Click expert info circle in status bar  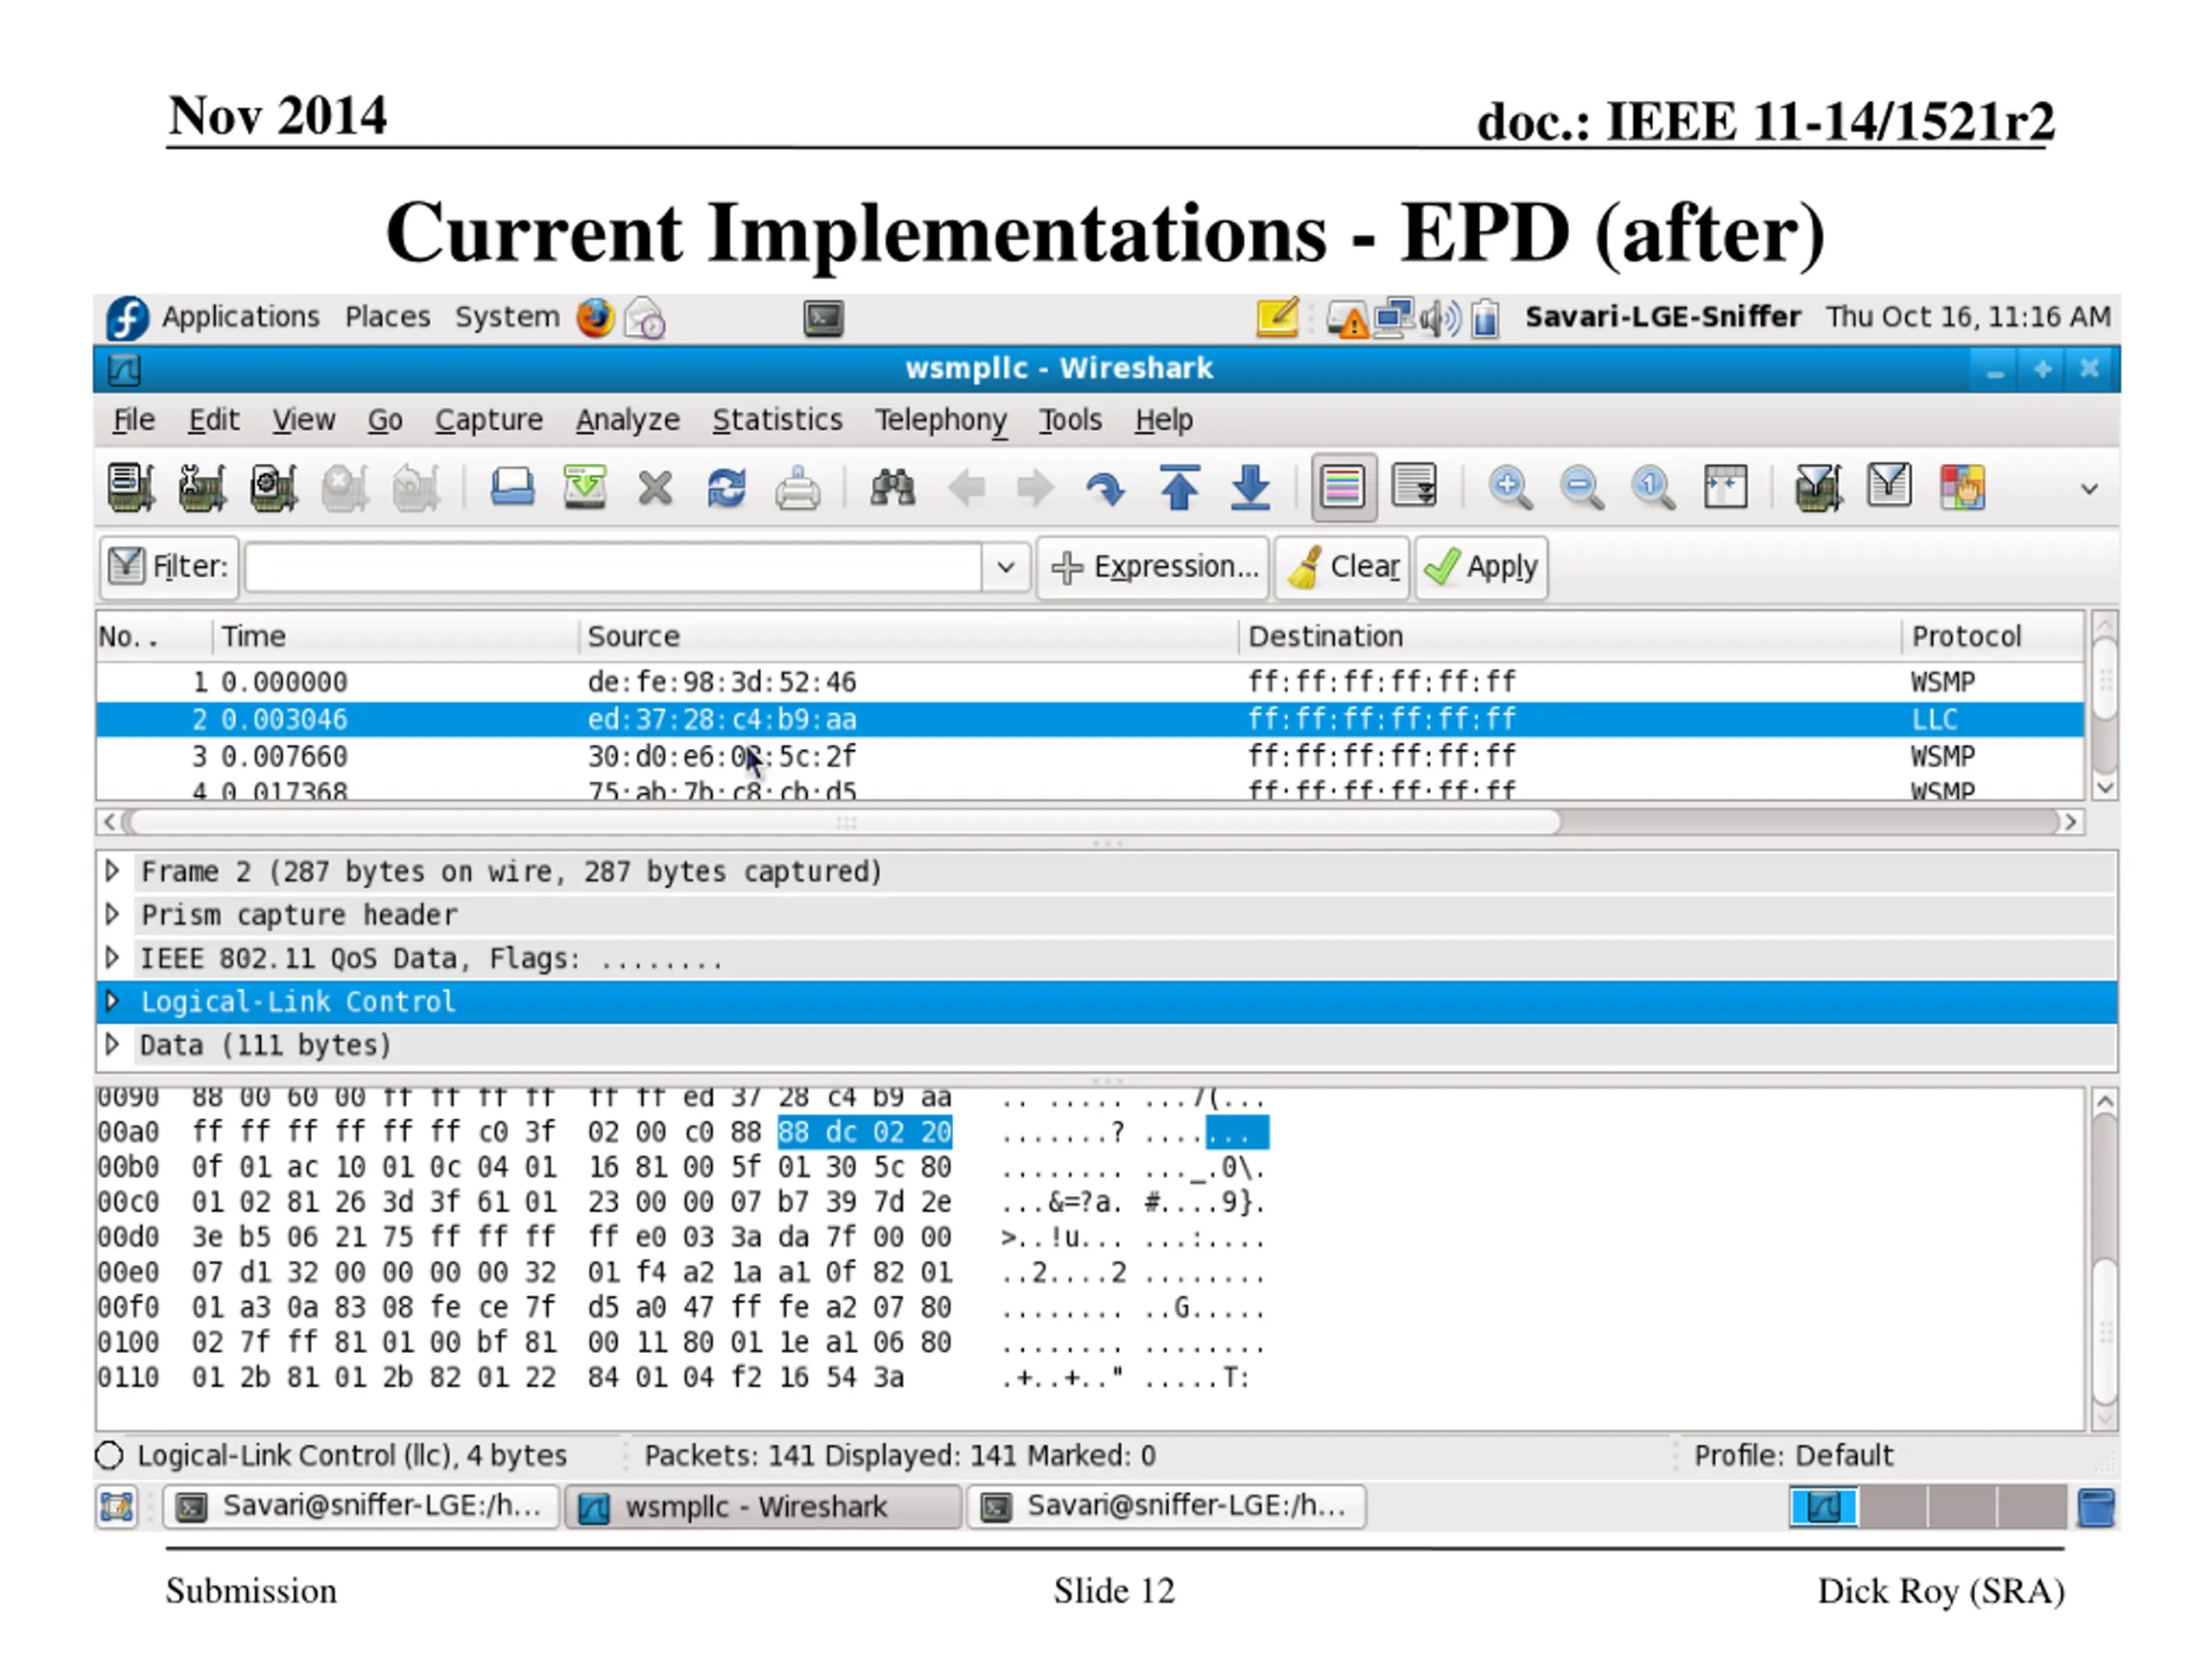(x=109, y=1456)
